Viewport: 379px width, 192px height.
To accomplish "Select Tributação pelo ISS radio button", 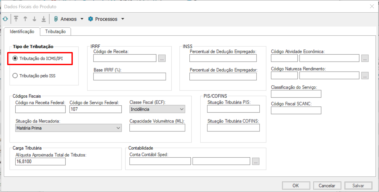I will pyautogui.click(x=15, y=76).
